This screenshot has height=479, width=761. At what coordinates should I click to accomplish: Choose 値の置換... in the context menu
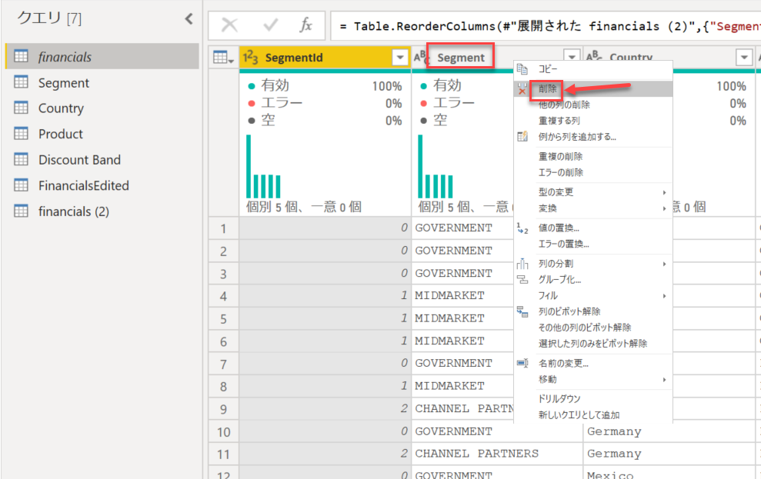pos(593,228)
